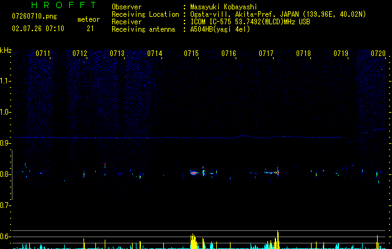Click the date stamp 02.07.26 07:10
392x249 pixels.
[38, 29]
